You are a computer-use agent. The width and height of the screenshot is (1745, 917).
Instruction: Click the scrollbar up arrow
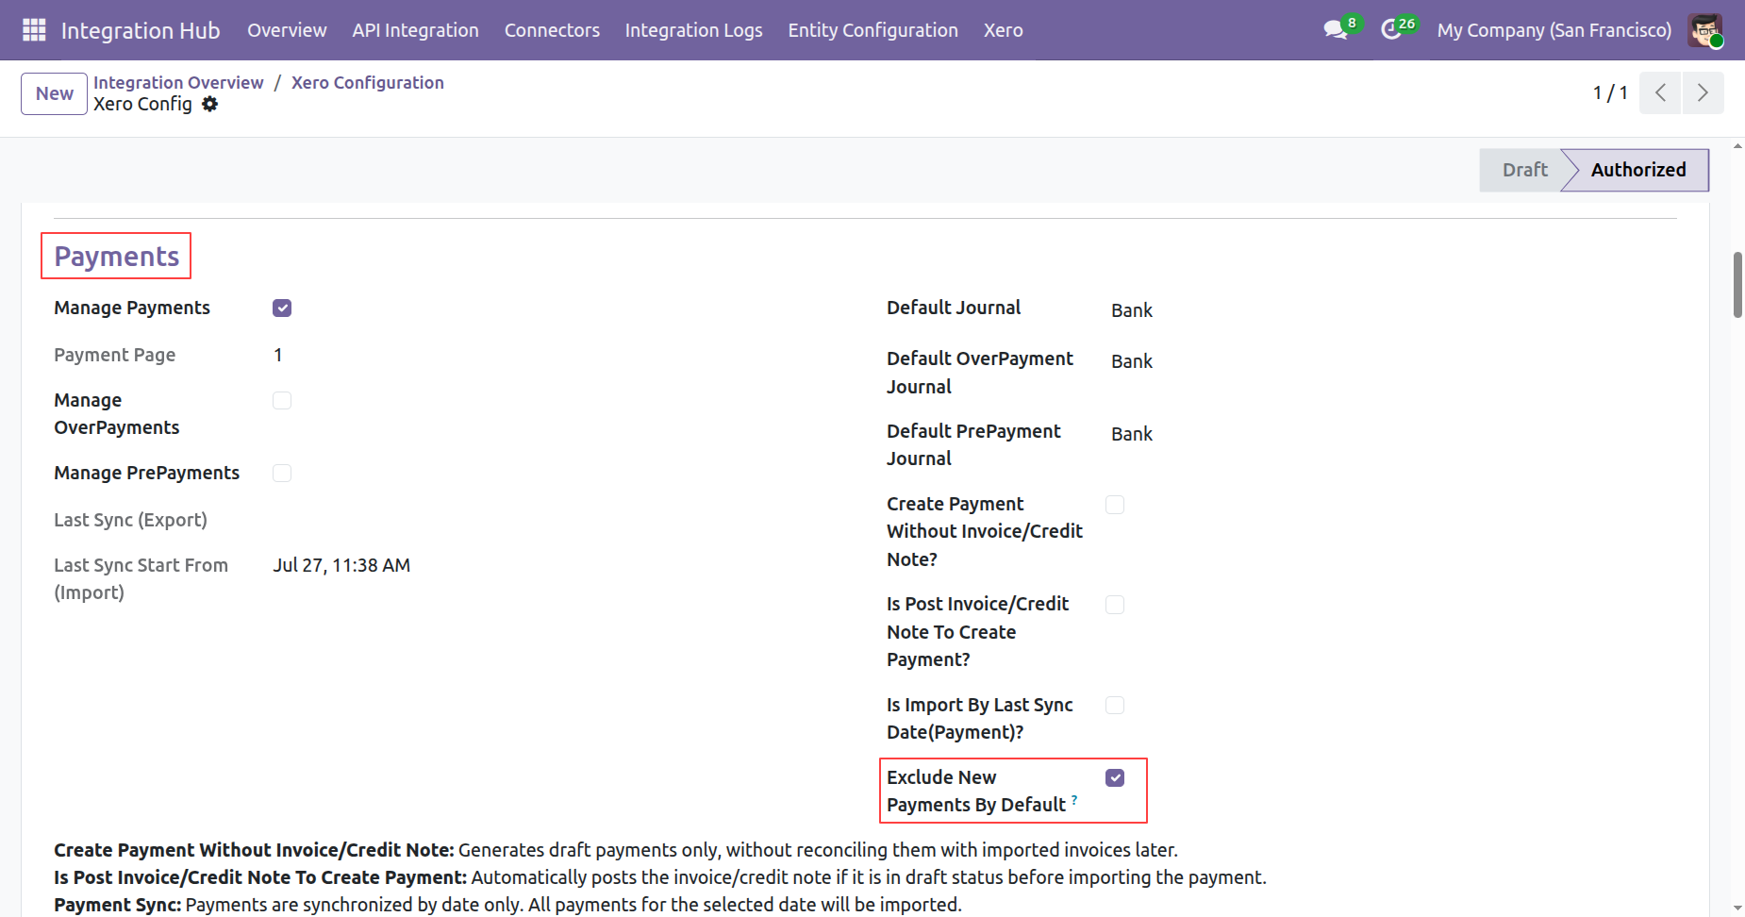[x=1737, y=146]
